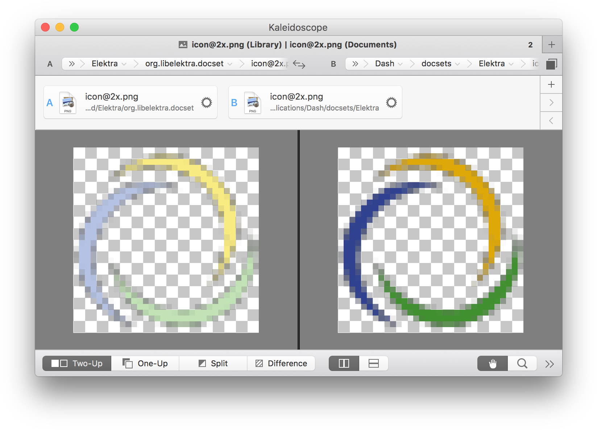The image size is (597, 430).
Task: Go to next file arrow
Action: coord(551,103)
